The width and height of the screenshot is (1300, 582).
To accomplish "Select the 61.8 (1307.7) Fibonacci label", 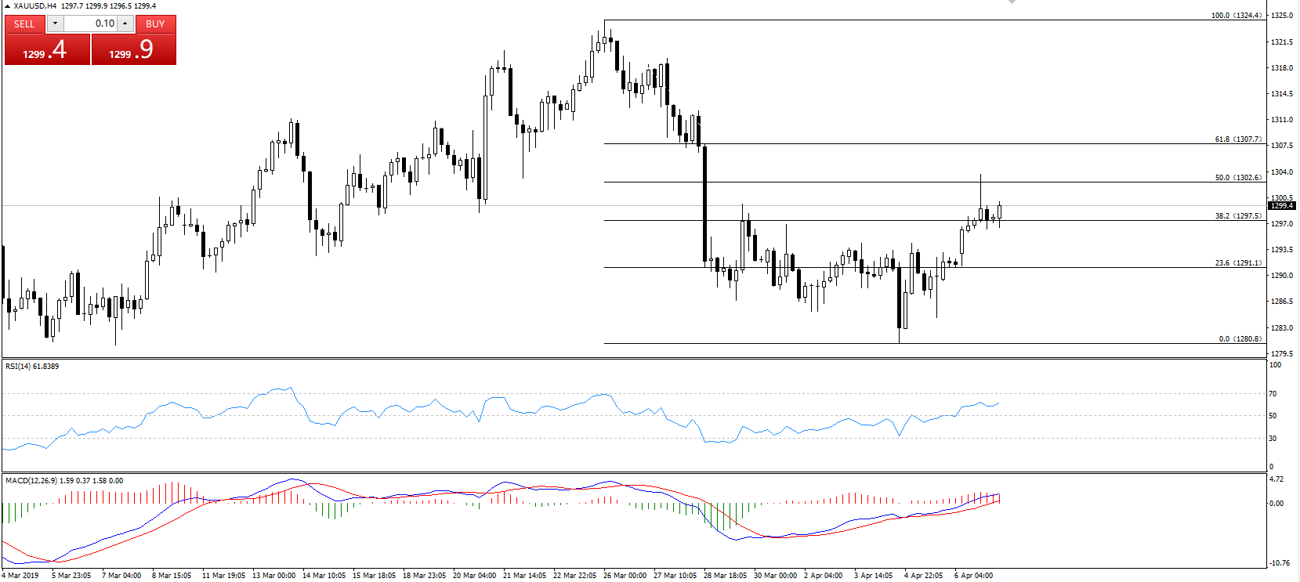I will 1238,139.
